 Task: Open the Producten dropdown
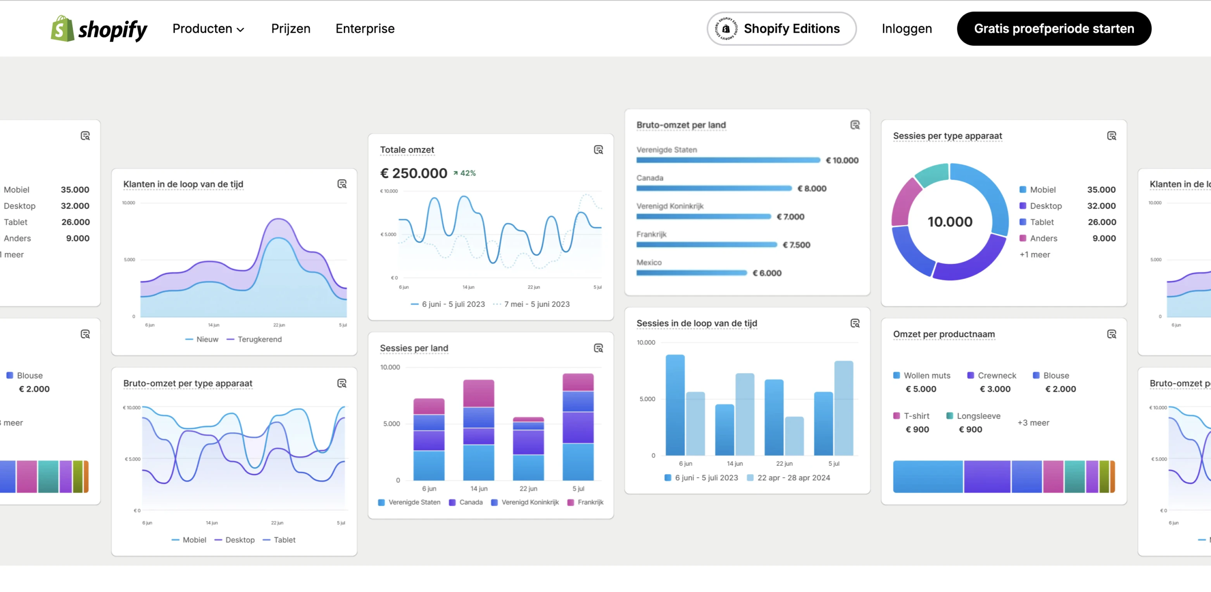tap(209, 28)
